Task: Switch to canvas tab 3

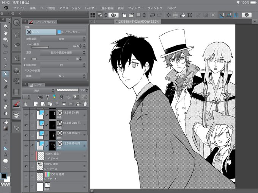Action: click(101, 22)
